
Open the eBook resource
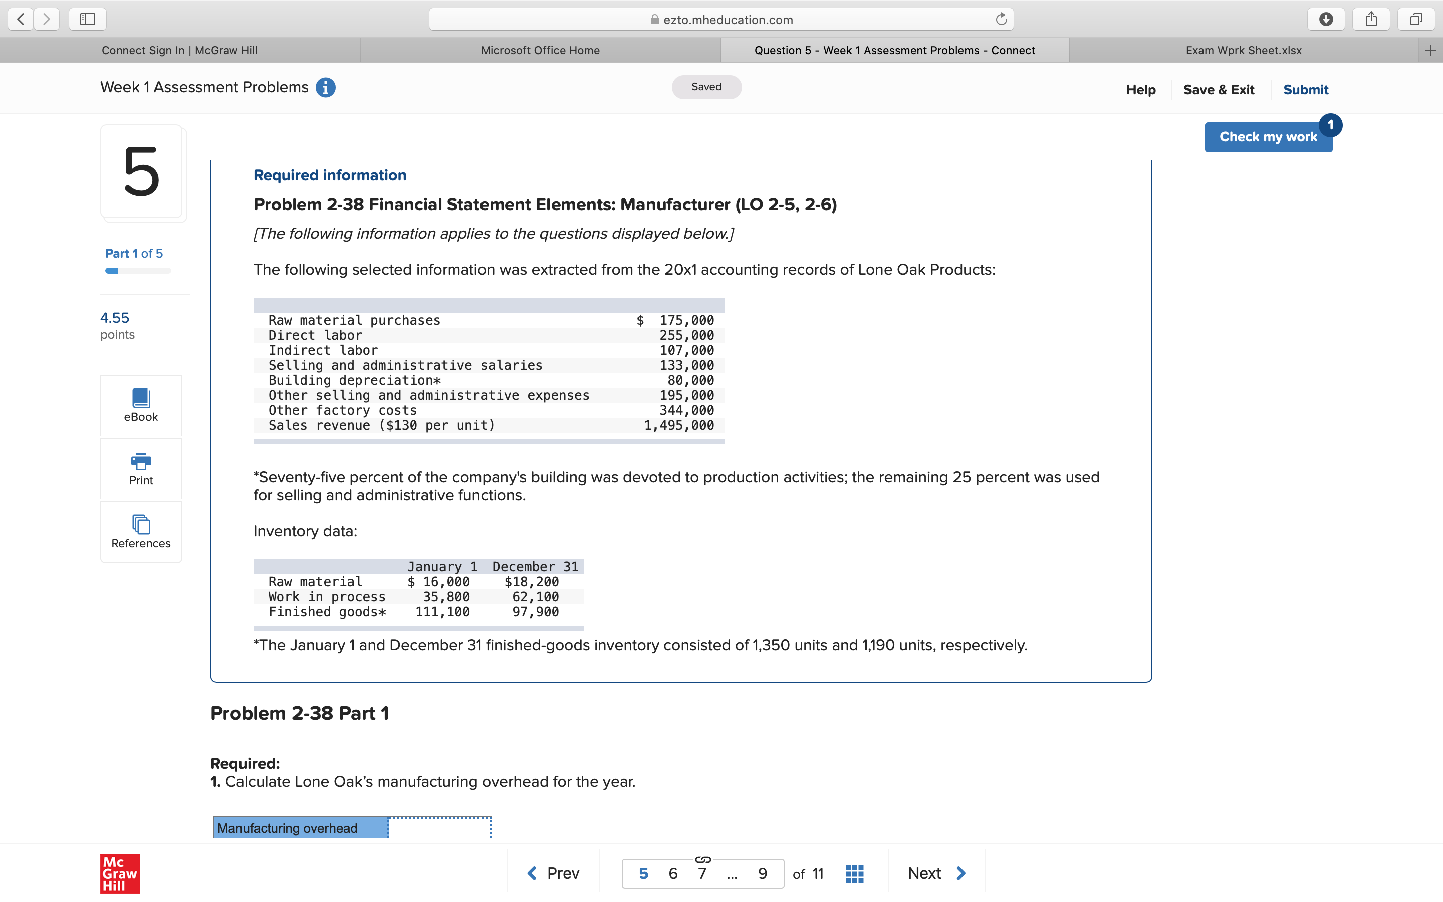(x=141, y=405)
